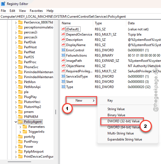The image size is (161, 164).
Task: Select the (Default) string value icon
Action: tap(63, 29)
